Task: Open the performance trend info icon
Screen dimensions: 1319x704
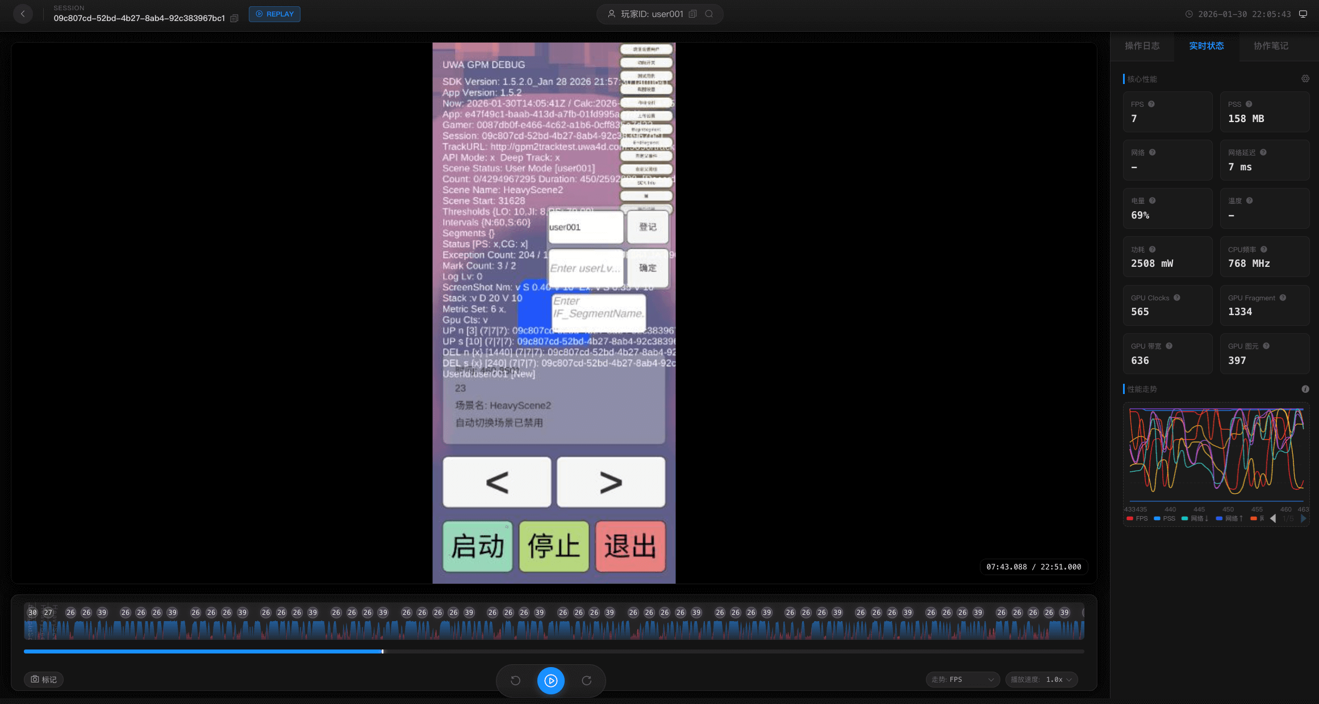Action: [1305, 389]
